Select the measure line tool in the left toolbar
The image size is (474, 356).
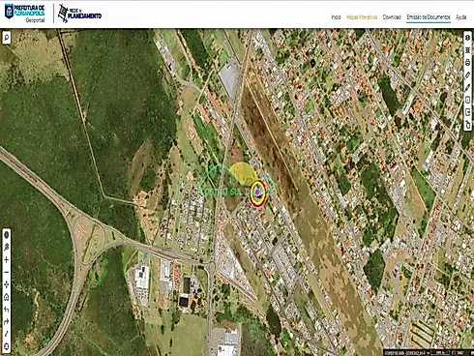click(x=7, y=334)
